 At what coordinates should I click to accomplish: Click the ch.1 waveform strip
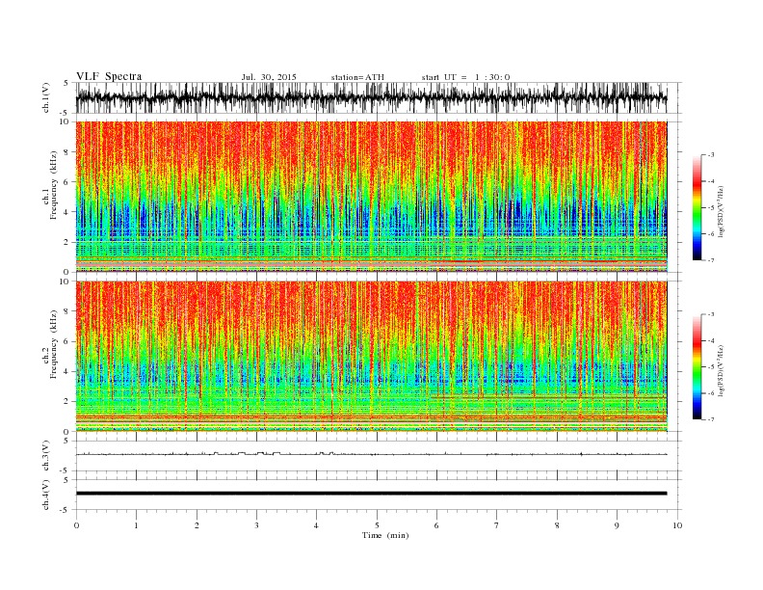(372, 97)
